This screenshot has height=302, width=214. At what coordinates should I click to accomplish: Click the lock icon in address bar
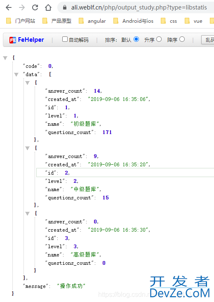pos(65,7)
